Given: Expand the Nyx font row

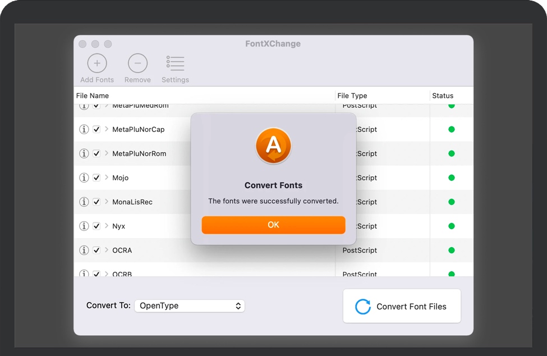Looking at the screenshot, I should [x=107, y=226].
